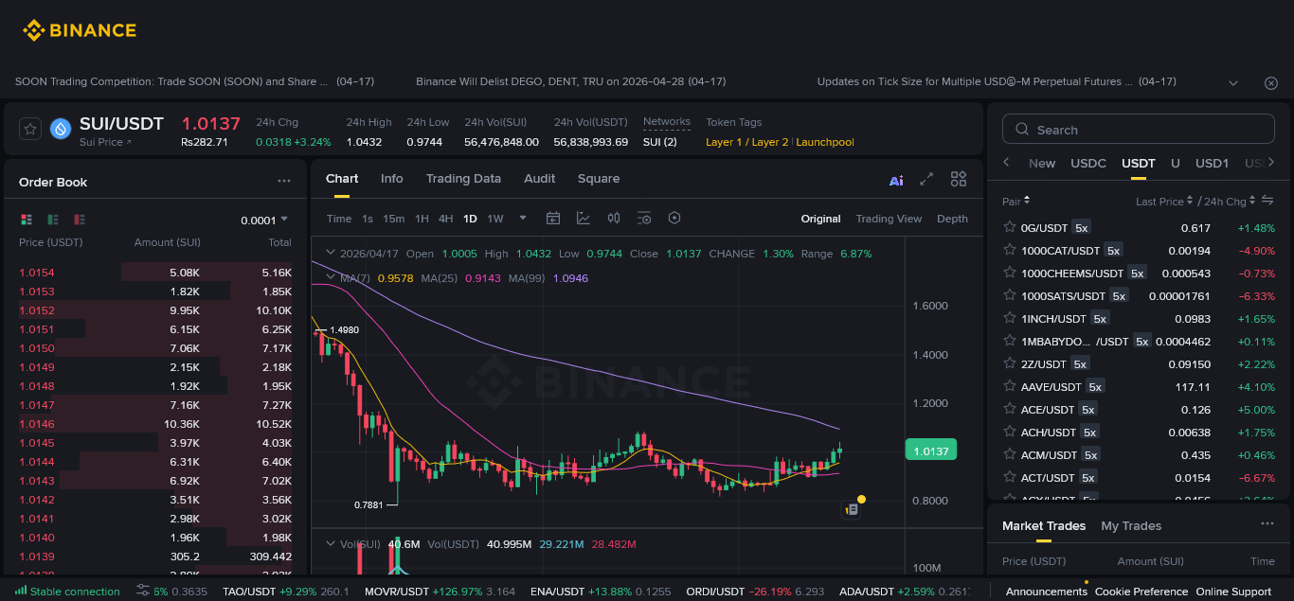Select the USDC market tab
1294x601 pixels.
coord(1088,163)
